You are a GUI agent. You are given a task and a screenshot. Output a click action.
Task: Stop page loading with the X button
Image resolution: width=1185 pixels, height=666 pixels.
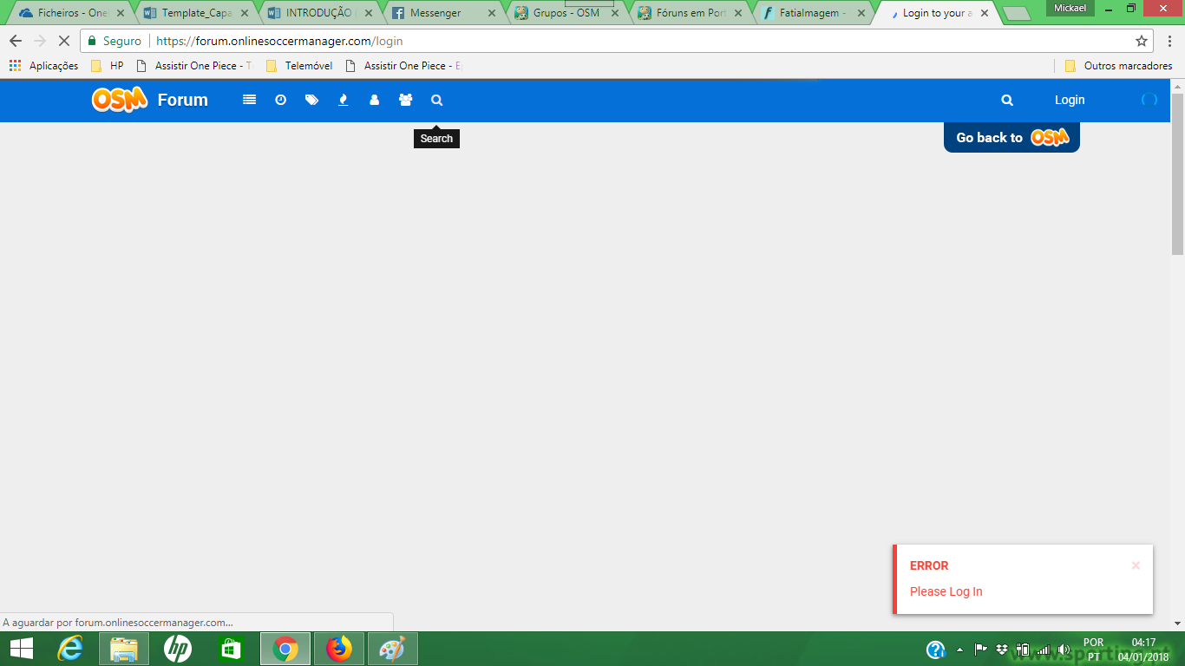(x=63, y=41)
